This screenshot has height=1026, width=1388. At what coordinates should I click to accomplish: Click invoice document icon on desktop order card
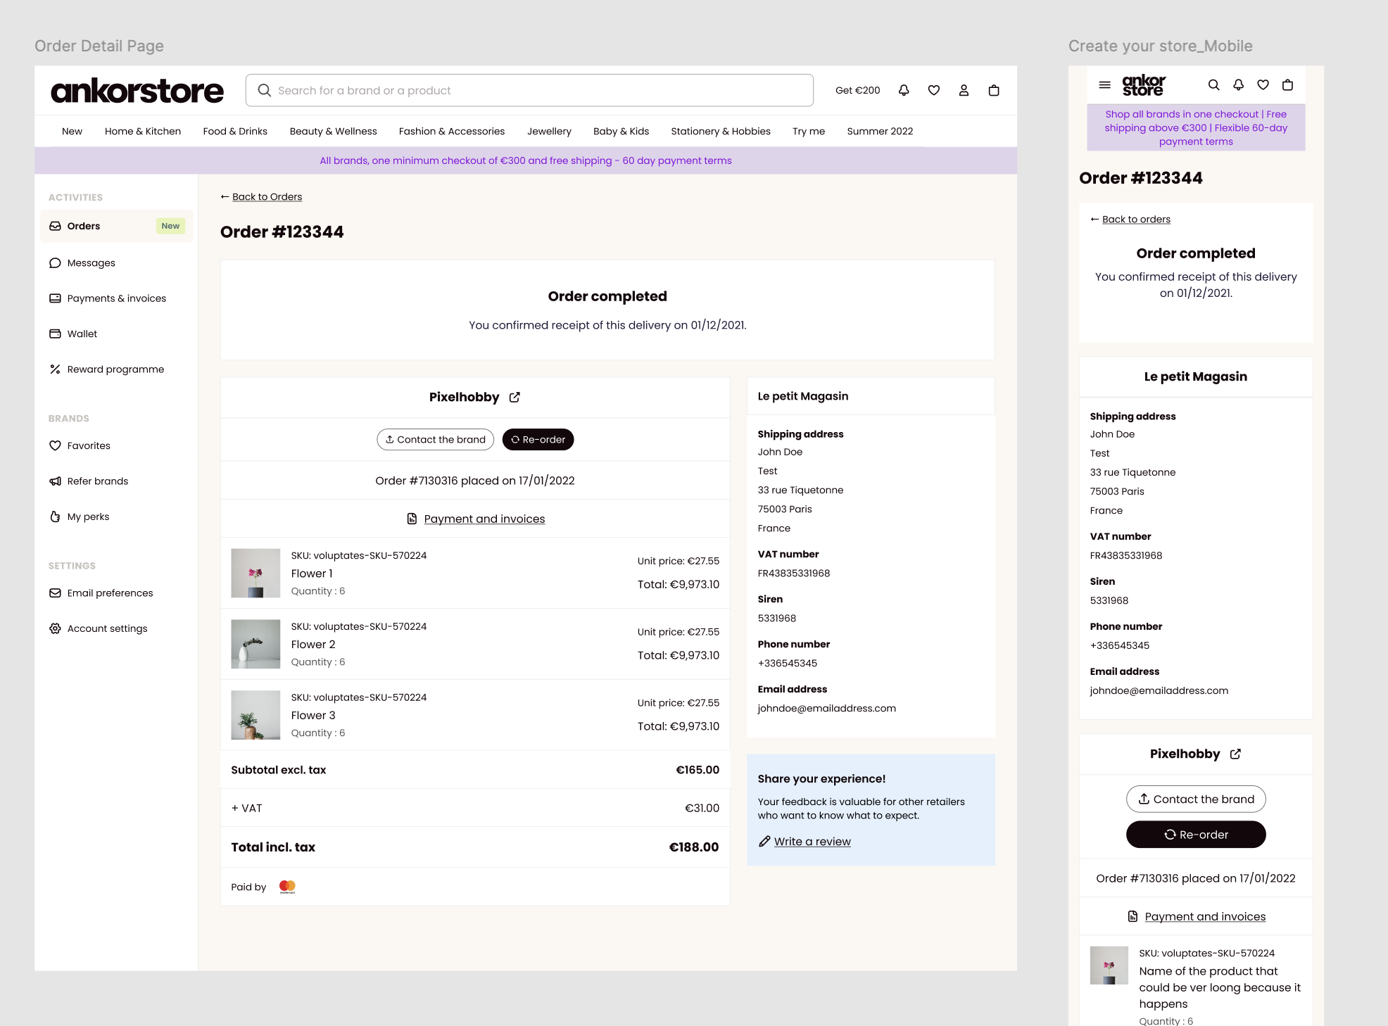412,519
